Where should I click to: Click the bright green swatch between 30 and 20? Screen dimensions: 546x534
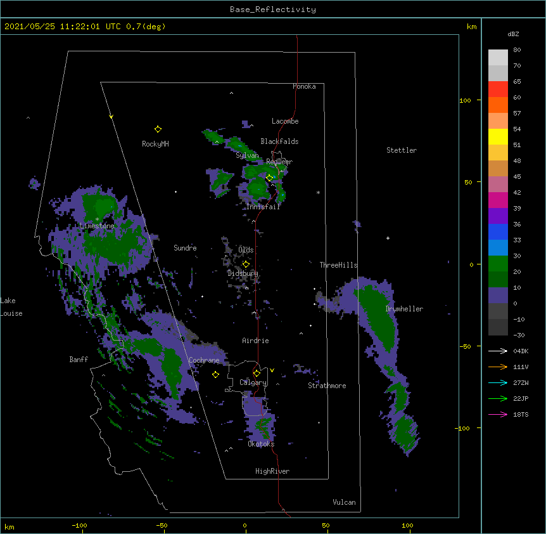(498, 264)
